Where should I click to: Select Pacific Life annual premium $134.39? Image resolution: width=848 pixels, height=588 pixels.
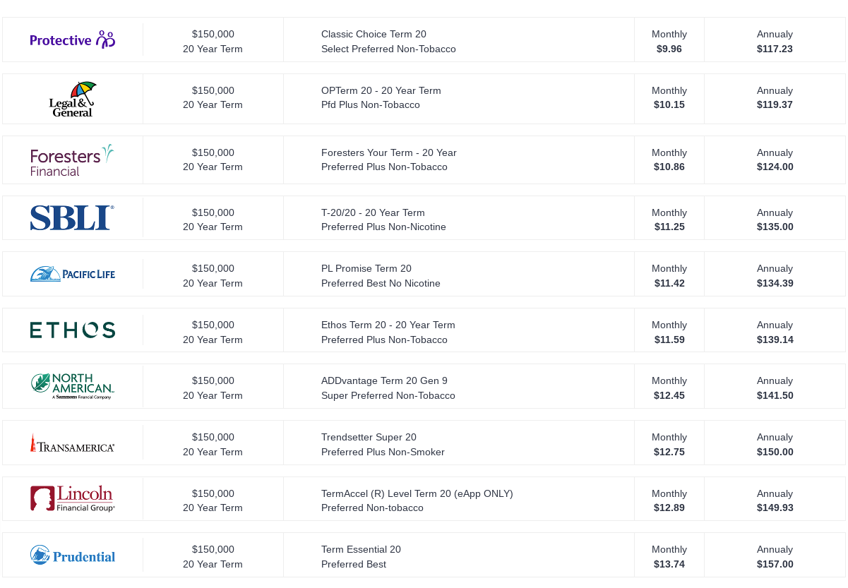775,283
